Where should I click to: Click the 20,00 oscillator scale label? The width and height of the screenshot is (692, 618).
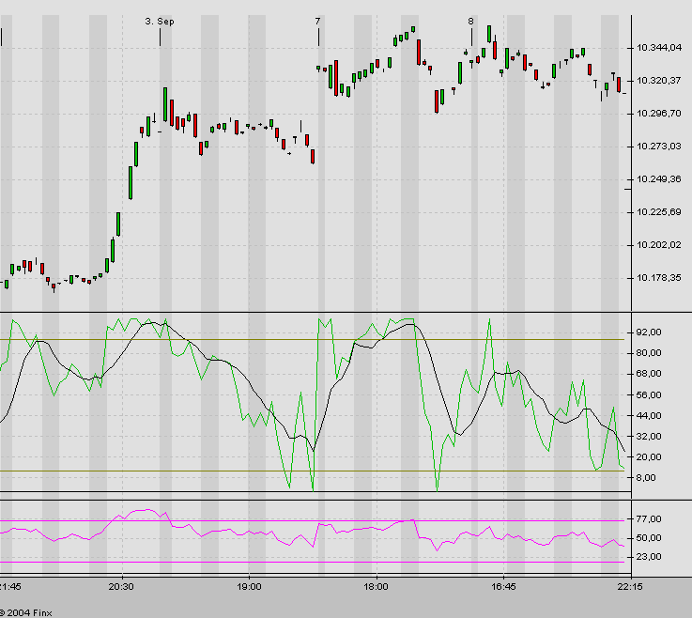[651, 457]
